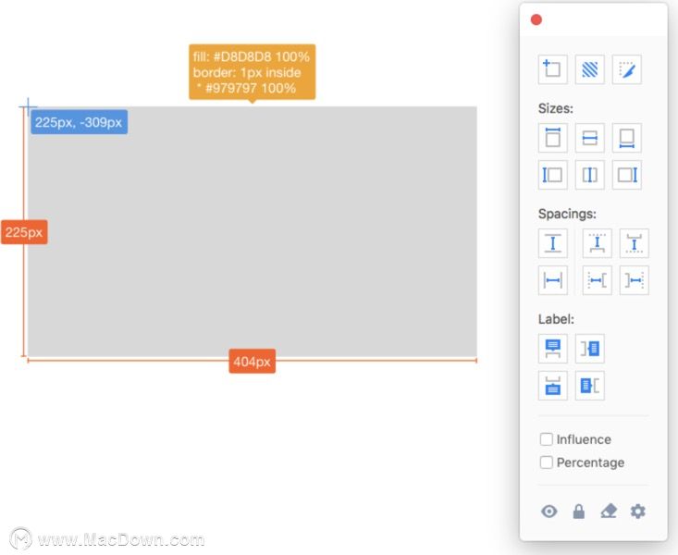678x555 pixels.
Task: Select the hatched fill properties icon
Action: tap(590, 69)
